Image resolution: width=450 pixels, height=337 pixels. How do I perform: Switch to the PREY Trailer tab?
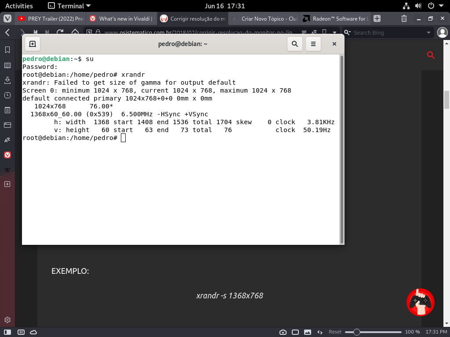51,18
